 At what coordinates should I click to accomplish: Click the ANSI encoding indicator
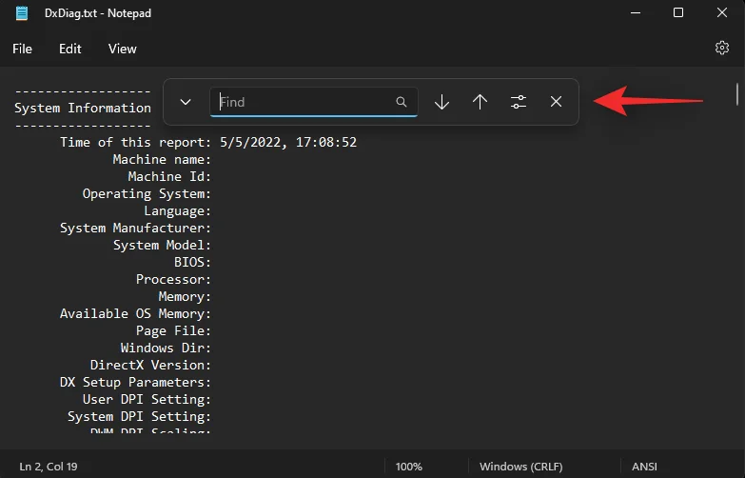[x=644, y=467]
